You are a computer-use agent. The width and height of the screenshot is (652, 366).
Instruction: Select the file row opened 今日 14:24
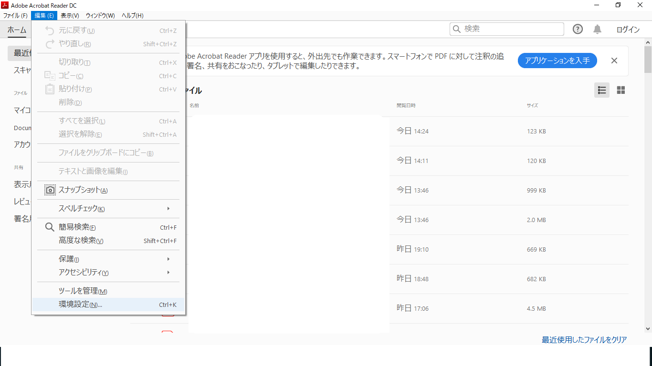click(379, 131)
